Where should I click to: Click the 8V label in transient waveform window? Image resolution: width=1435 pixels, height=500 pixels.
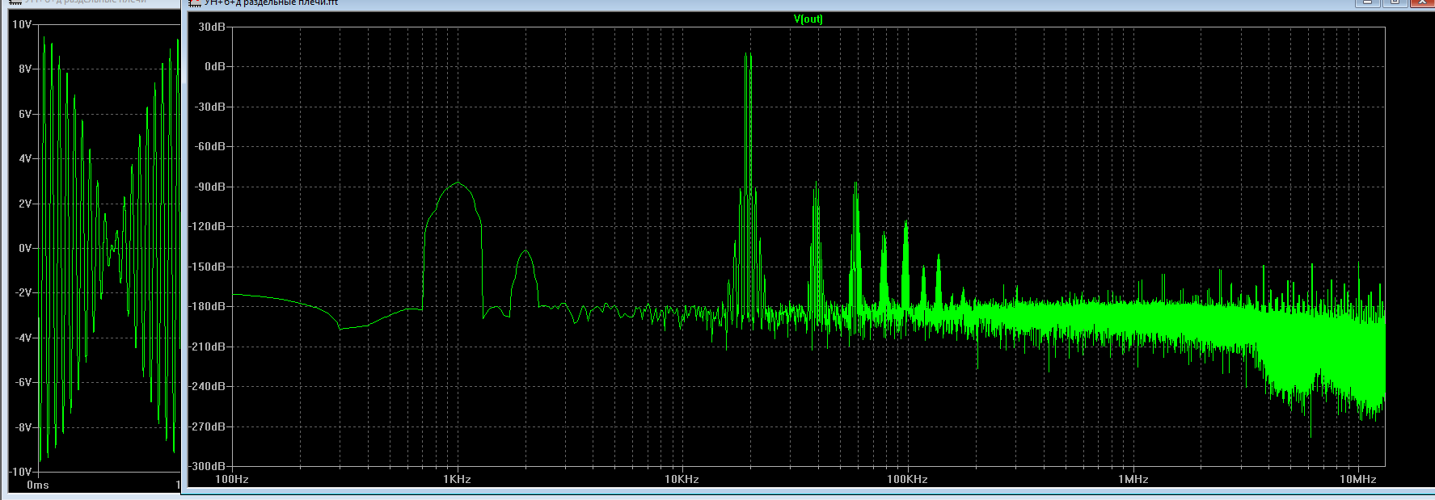click(25, 69)
